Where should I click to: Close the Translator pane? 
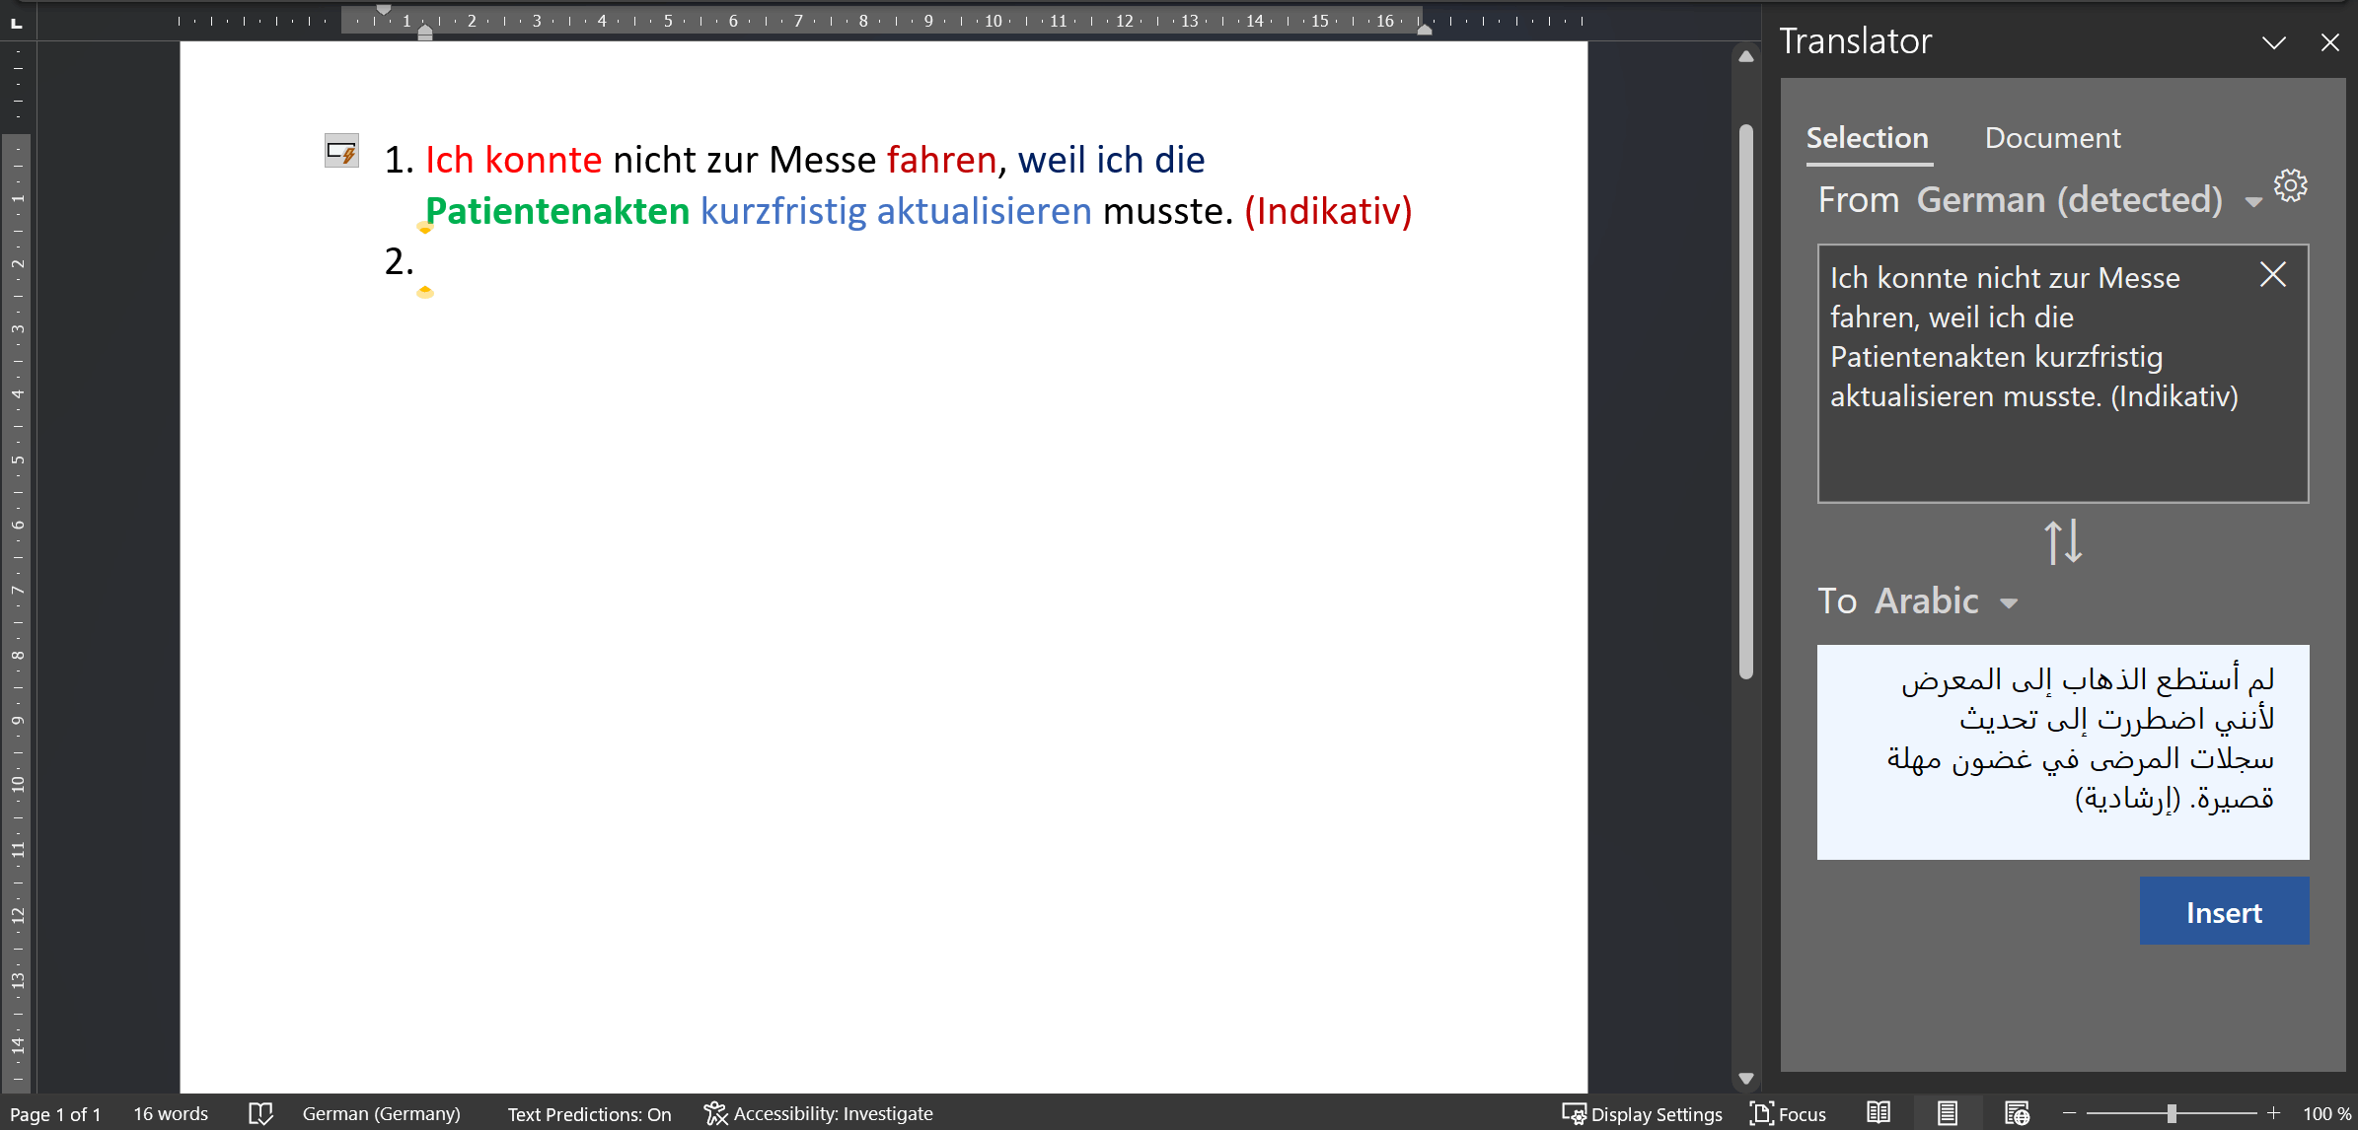tap(2330, 42)
